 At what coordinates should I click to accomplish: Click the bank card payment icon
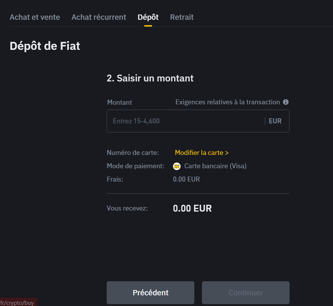[177, 166]
